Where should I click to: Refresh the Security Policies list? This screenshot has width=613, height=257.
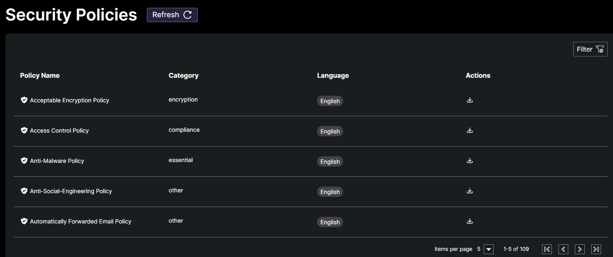(172, 15)
